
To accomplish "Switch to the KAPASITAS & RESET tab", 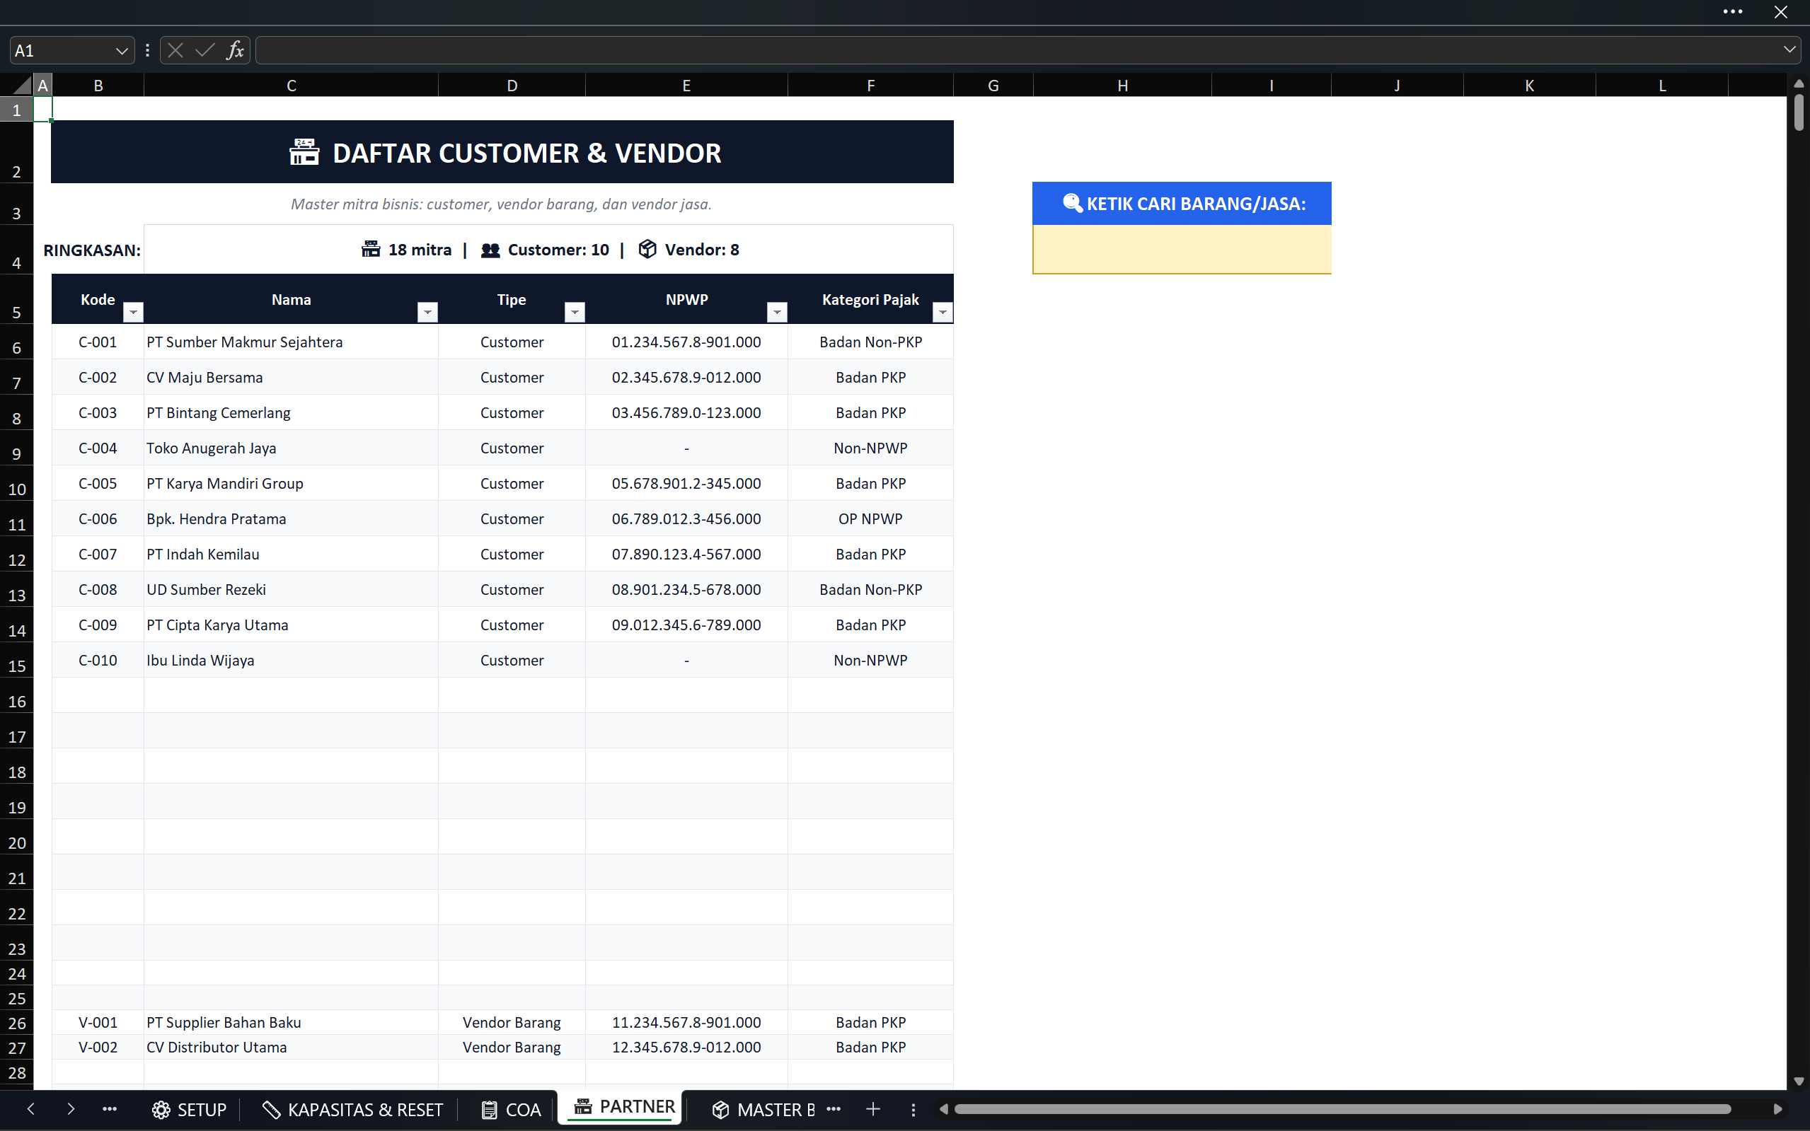I will (352, 1109).
